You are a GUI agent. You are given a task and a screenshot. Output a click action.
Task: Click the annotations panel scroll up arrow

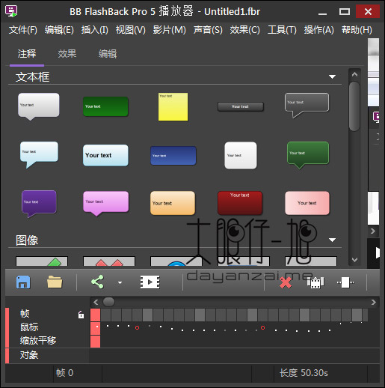[x=354, y=74]
